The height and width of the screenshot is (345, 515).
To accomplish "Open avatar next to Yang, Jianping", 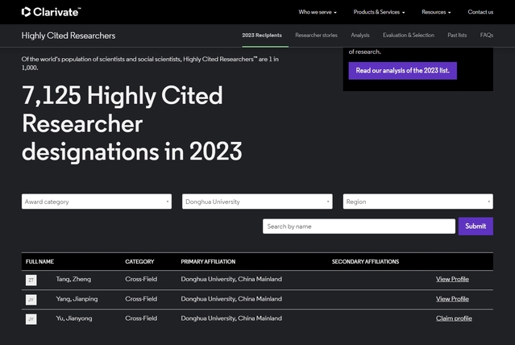I will click(31, 299).
